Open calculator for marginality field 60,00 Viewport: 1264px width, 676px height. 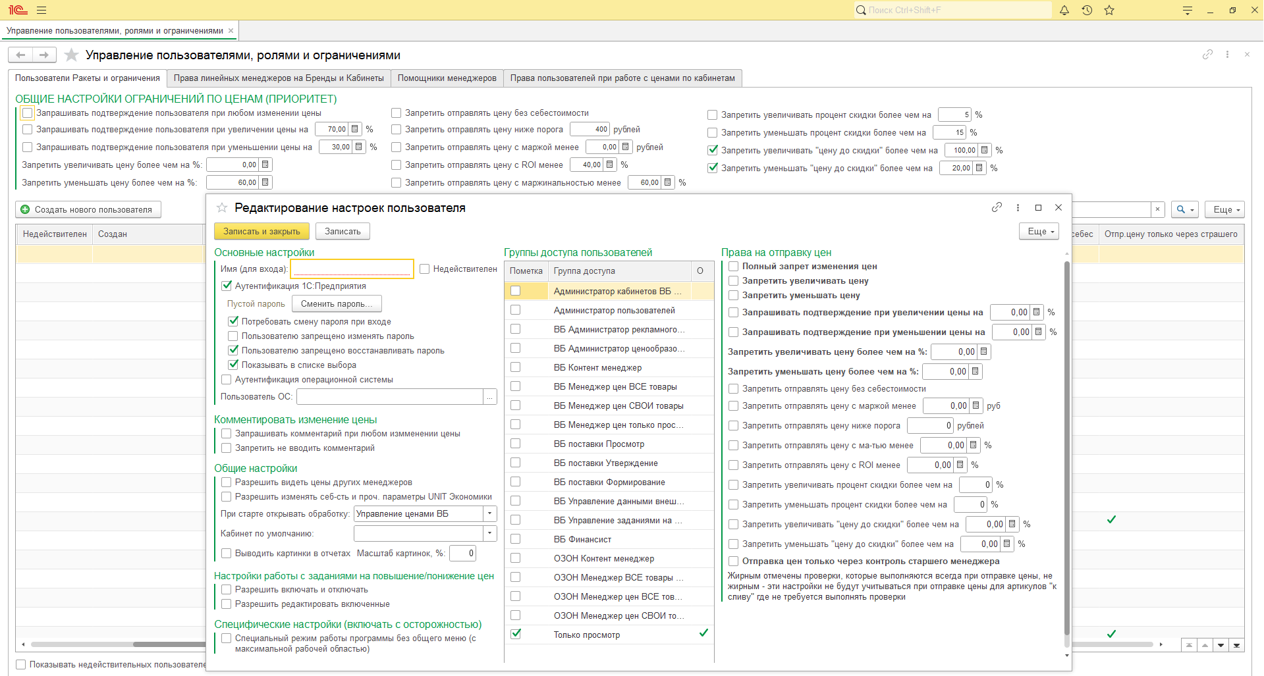pos(668,182)
